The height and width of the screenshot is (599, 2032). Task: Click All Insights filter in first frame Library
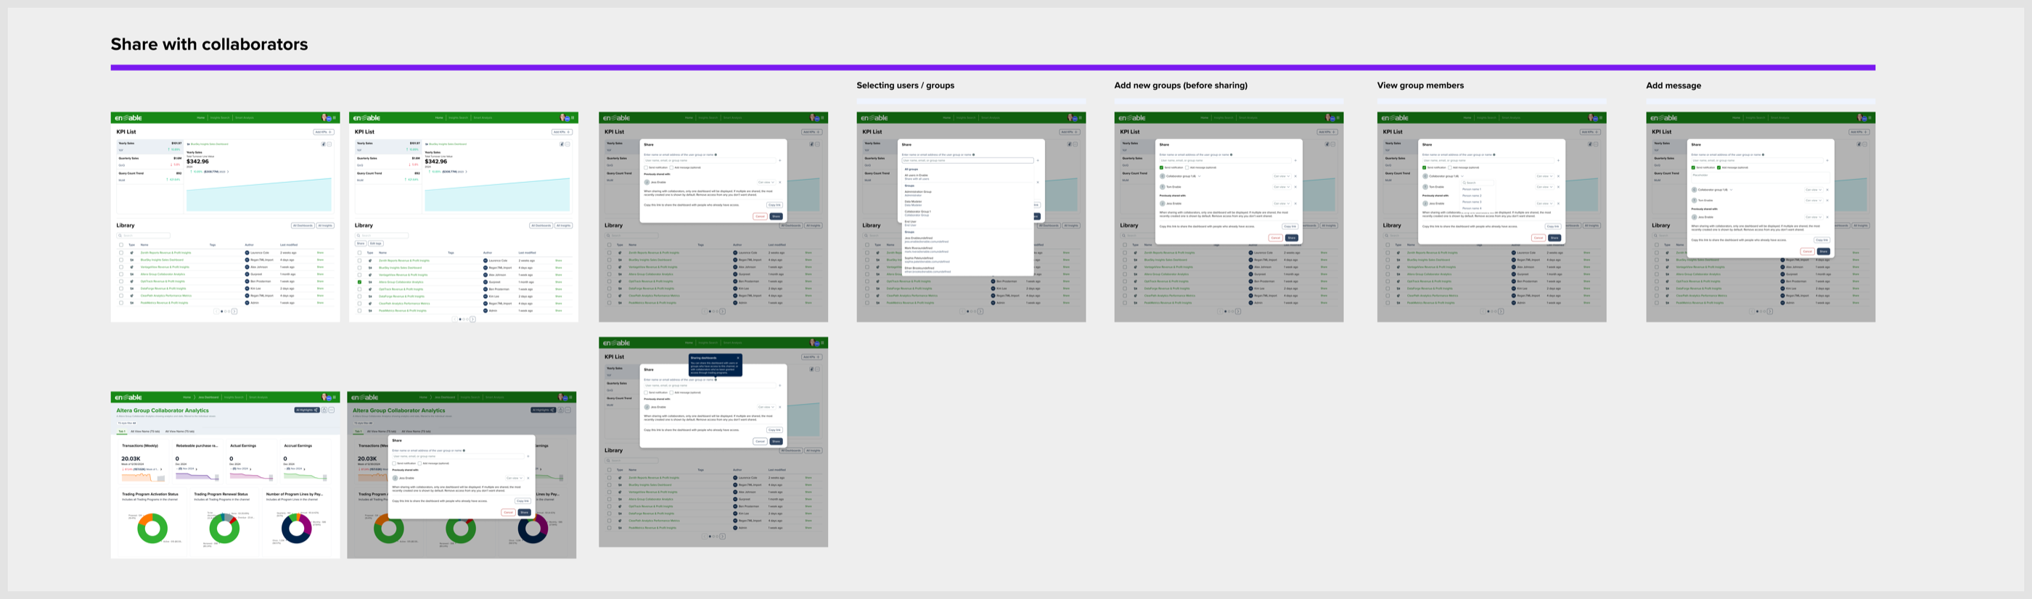point(326,226)
